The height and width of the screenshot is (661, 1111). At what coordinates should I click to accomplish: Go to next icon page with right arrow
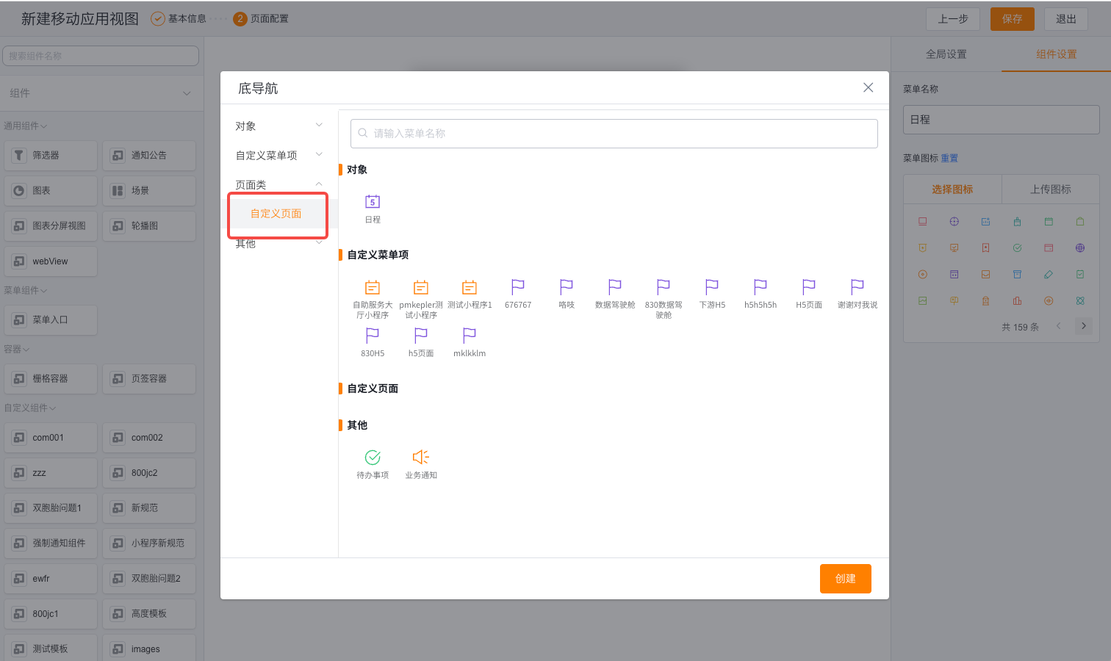coord(1083,325)
